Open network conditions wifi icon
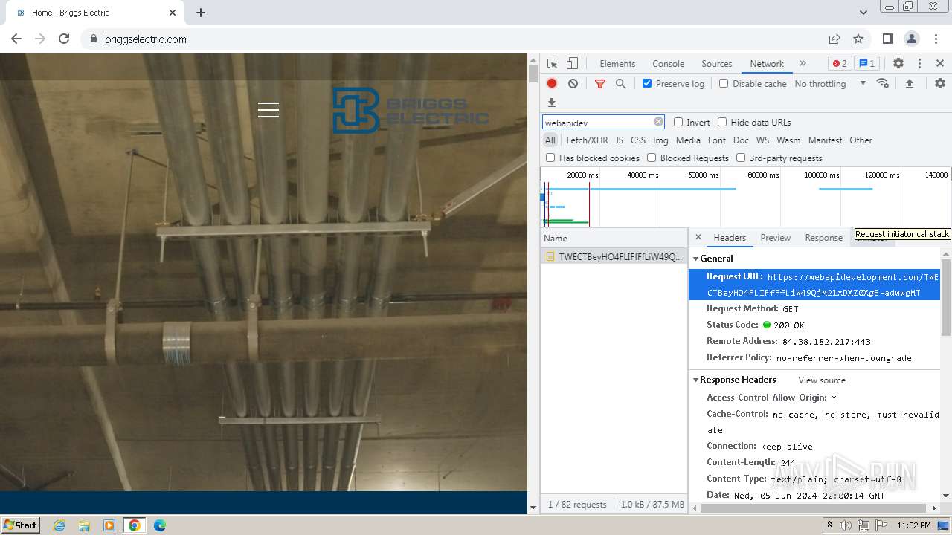The height and width of the screenshot is (535, 952). tap(883, 83)
